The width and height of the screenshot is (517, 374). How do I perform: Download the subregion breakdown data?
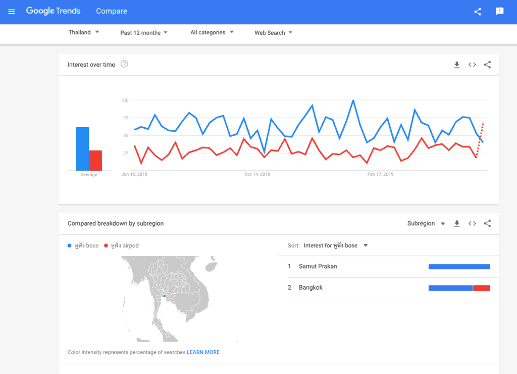point(456,224)
